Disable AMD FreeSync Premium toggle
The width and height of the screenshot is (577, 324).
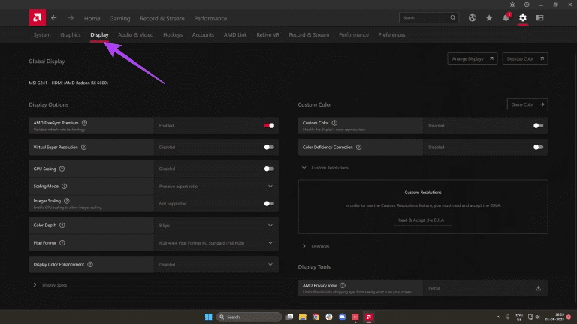(269, 126)
